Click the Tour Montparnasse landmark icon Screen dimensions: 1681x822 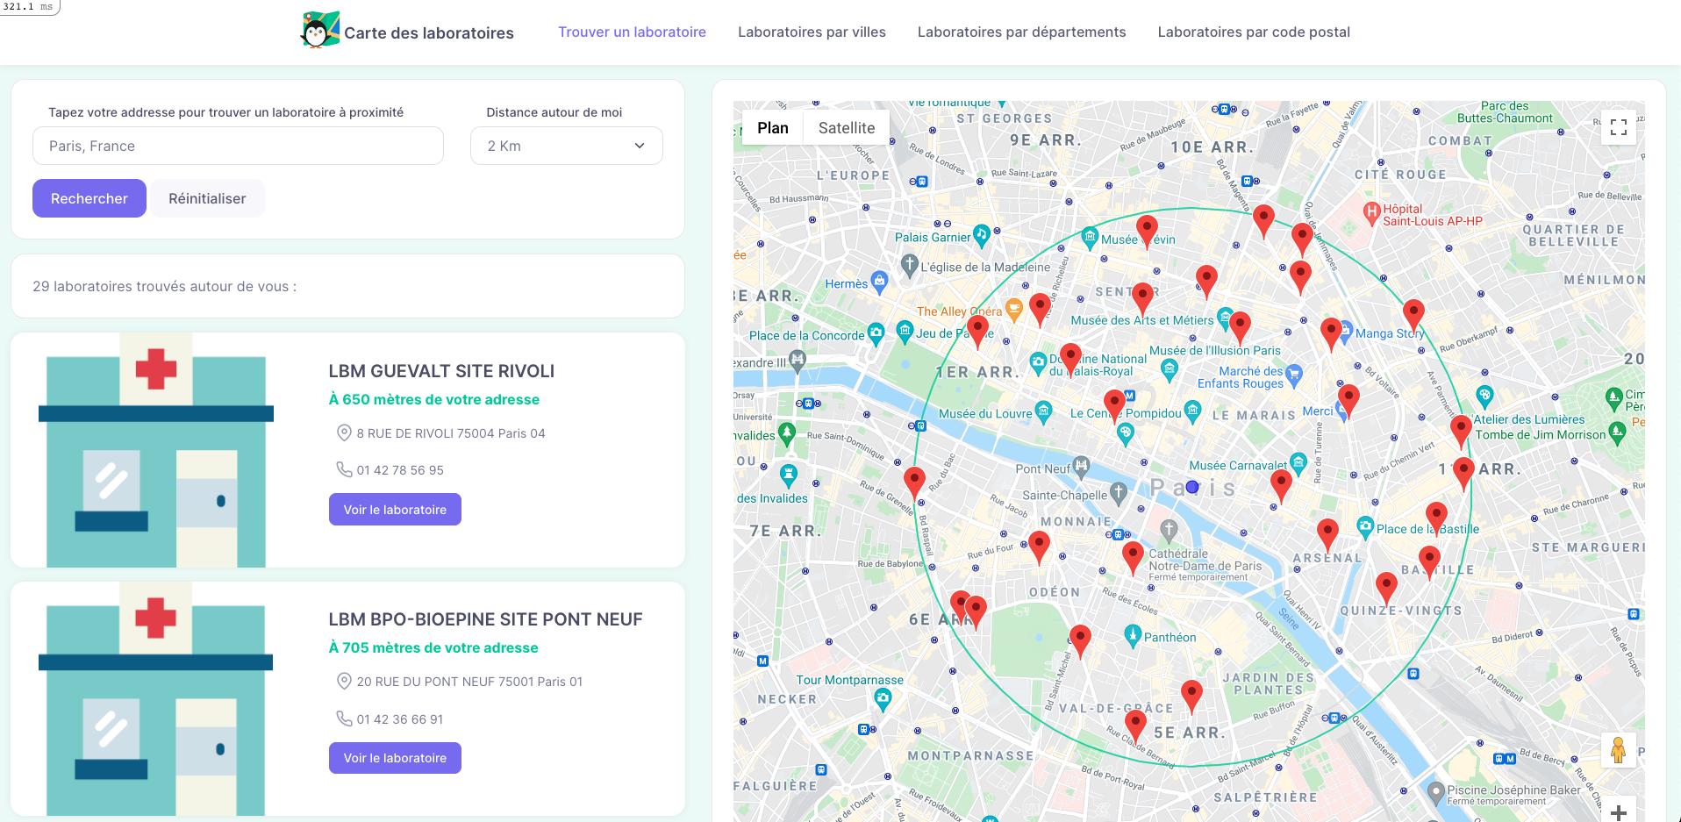pos(883,698)
